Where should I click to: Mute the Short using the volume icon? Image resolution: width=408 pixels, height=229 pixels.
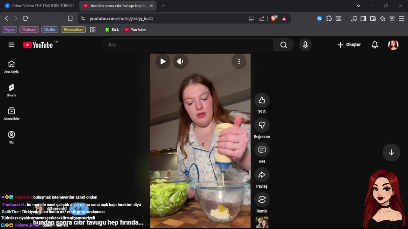click(x=180, y=61)
